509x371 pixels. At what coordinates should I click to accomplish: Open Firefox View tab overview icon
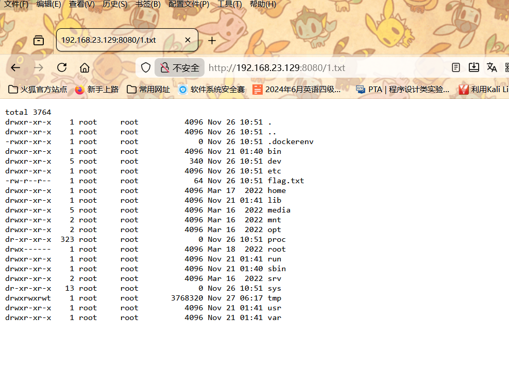39,40
